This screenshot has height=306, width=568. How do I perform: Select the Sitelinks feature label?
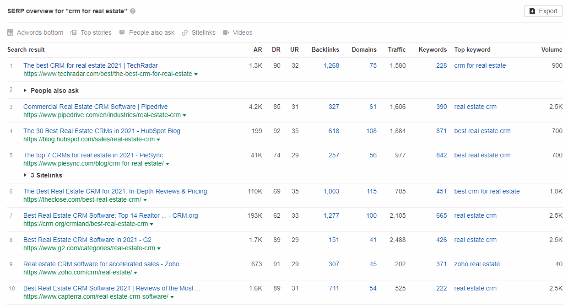(203, 32)
